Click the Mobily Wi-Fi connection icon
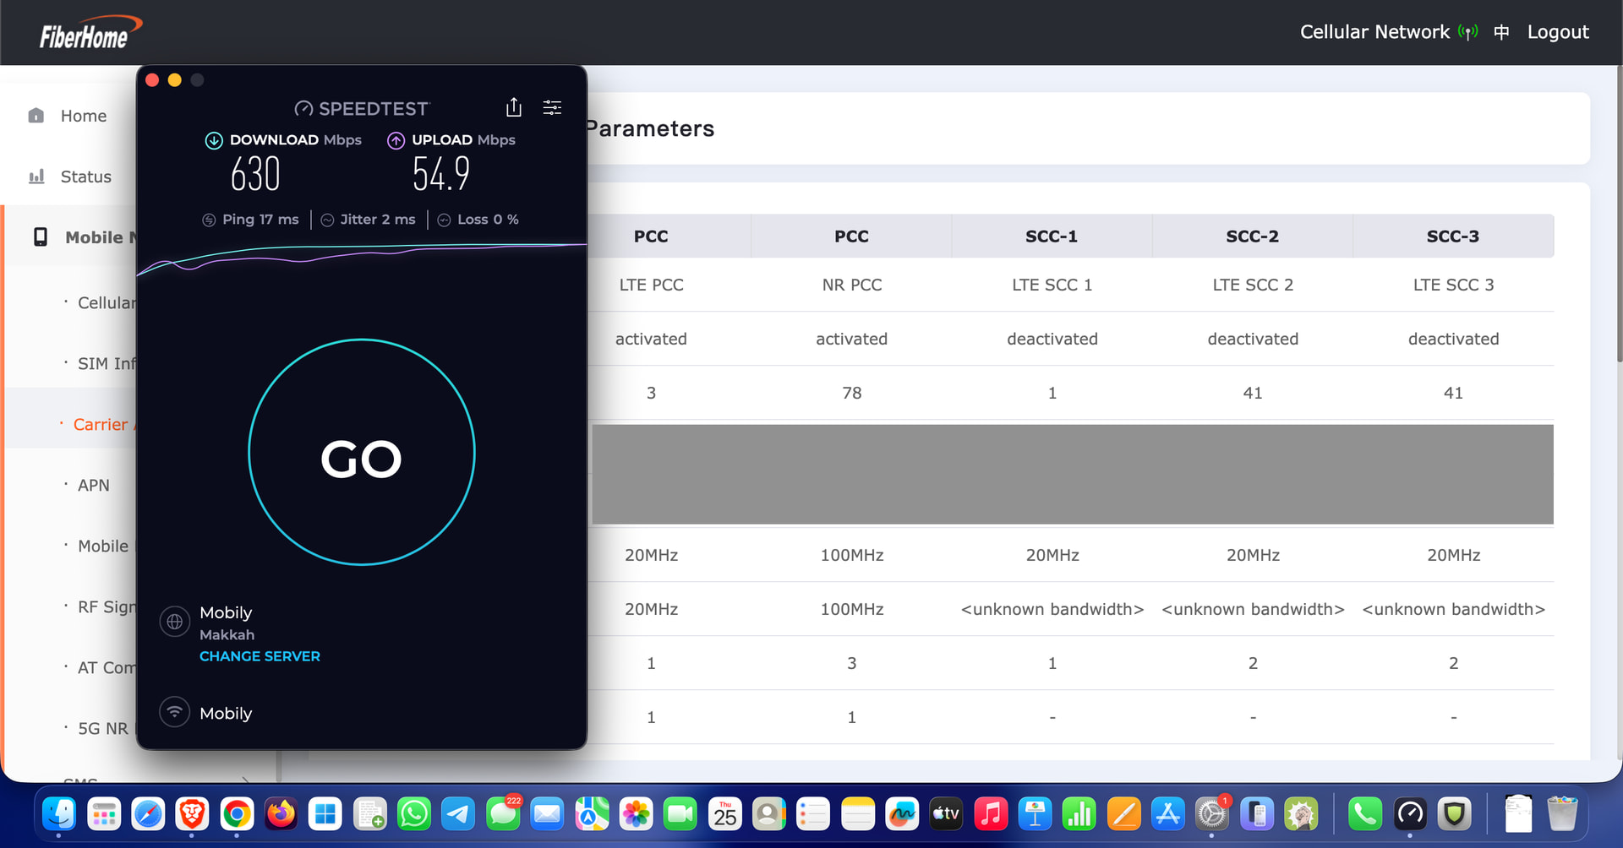Viewport: 1623px width, 848px height. [x=175, y=712]
